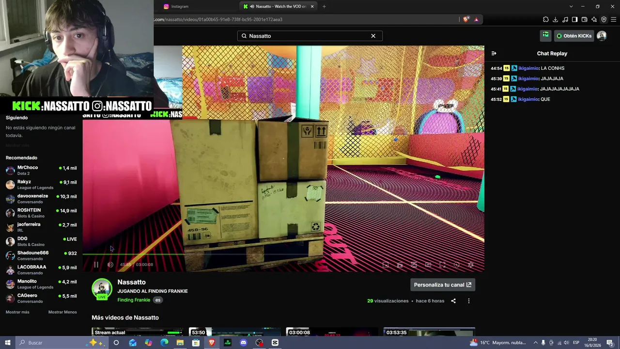Open the Stream actual video thumbnail
The image size is (620, 349).
(138, 332)
